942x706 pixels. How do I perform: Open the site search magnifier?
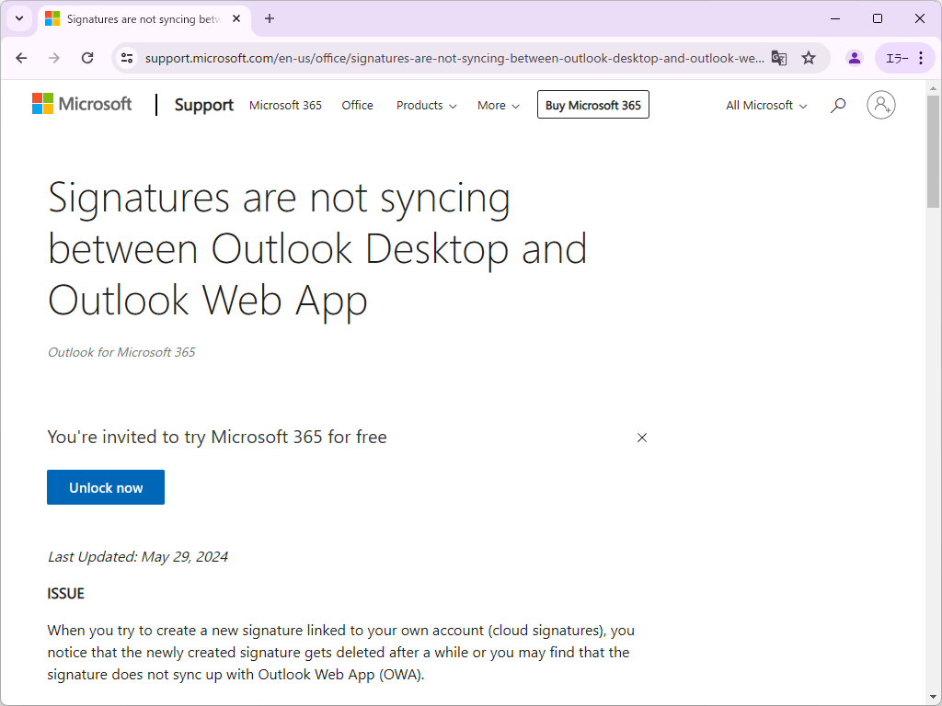(x=837, y=106)
